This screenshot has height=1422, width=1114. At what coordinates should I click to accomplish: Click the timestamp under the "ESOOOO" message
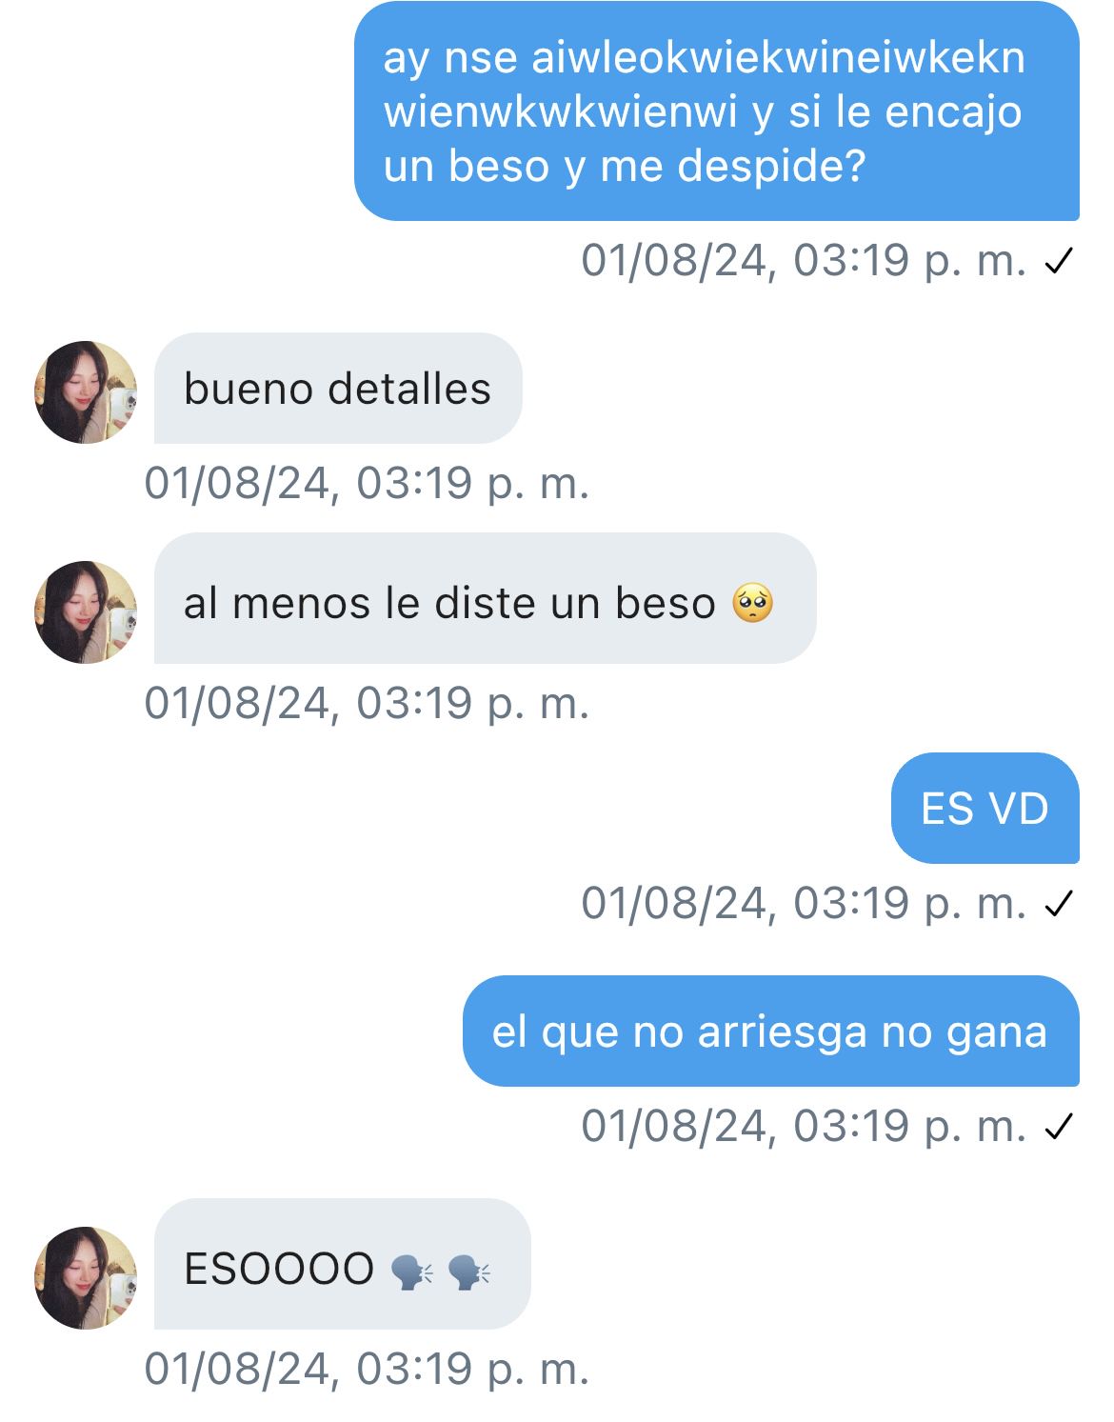[368, 1369]
